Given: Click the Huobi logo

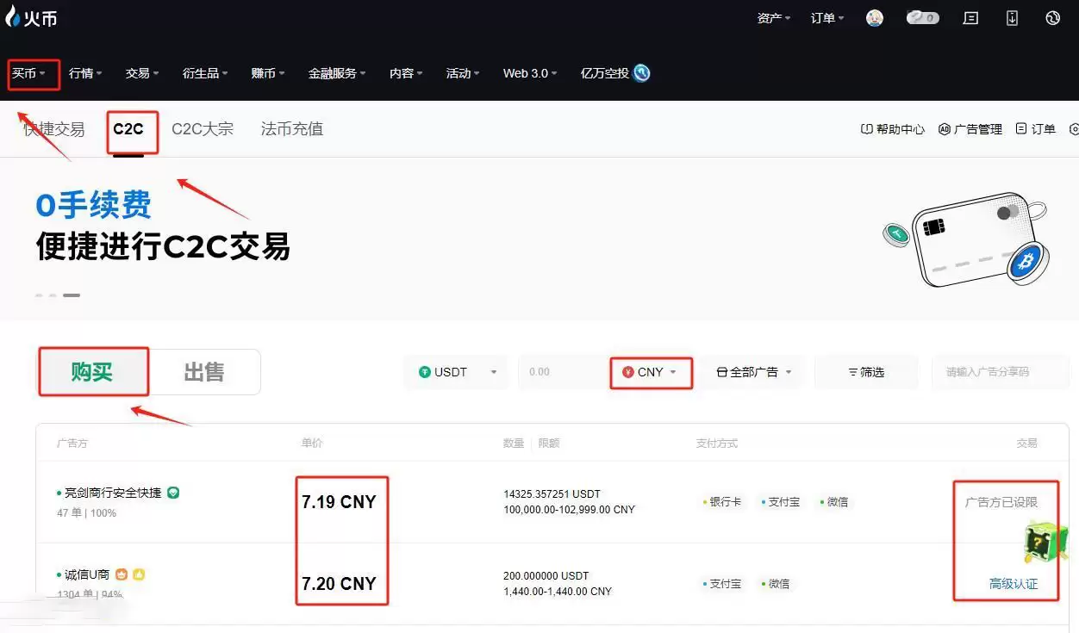Looking at the screenshot, I should [32, 17].
